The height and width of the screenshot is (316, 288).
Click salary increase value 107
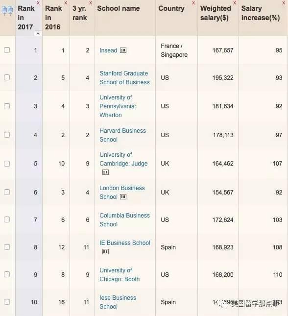[x=277, y=164]
